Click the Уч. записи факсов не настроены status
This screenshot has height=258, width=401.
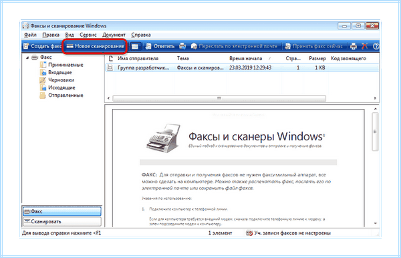coord(292,233)
